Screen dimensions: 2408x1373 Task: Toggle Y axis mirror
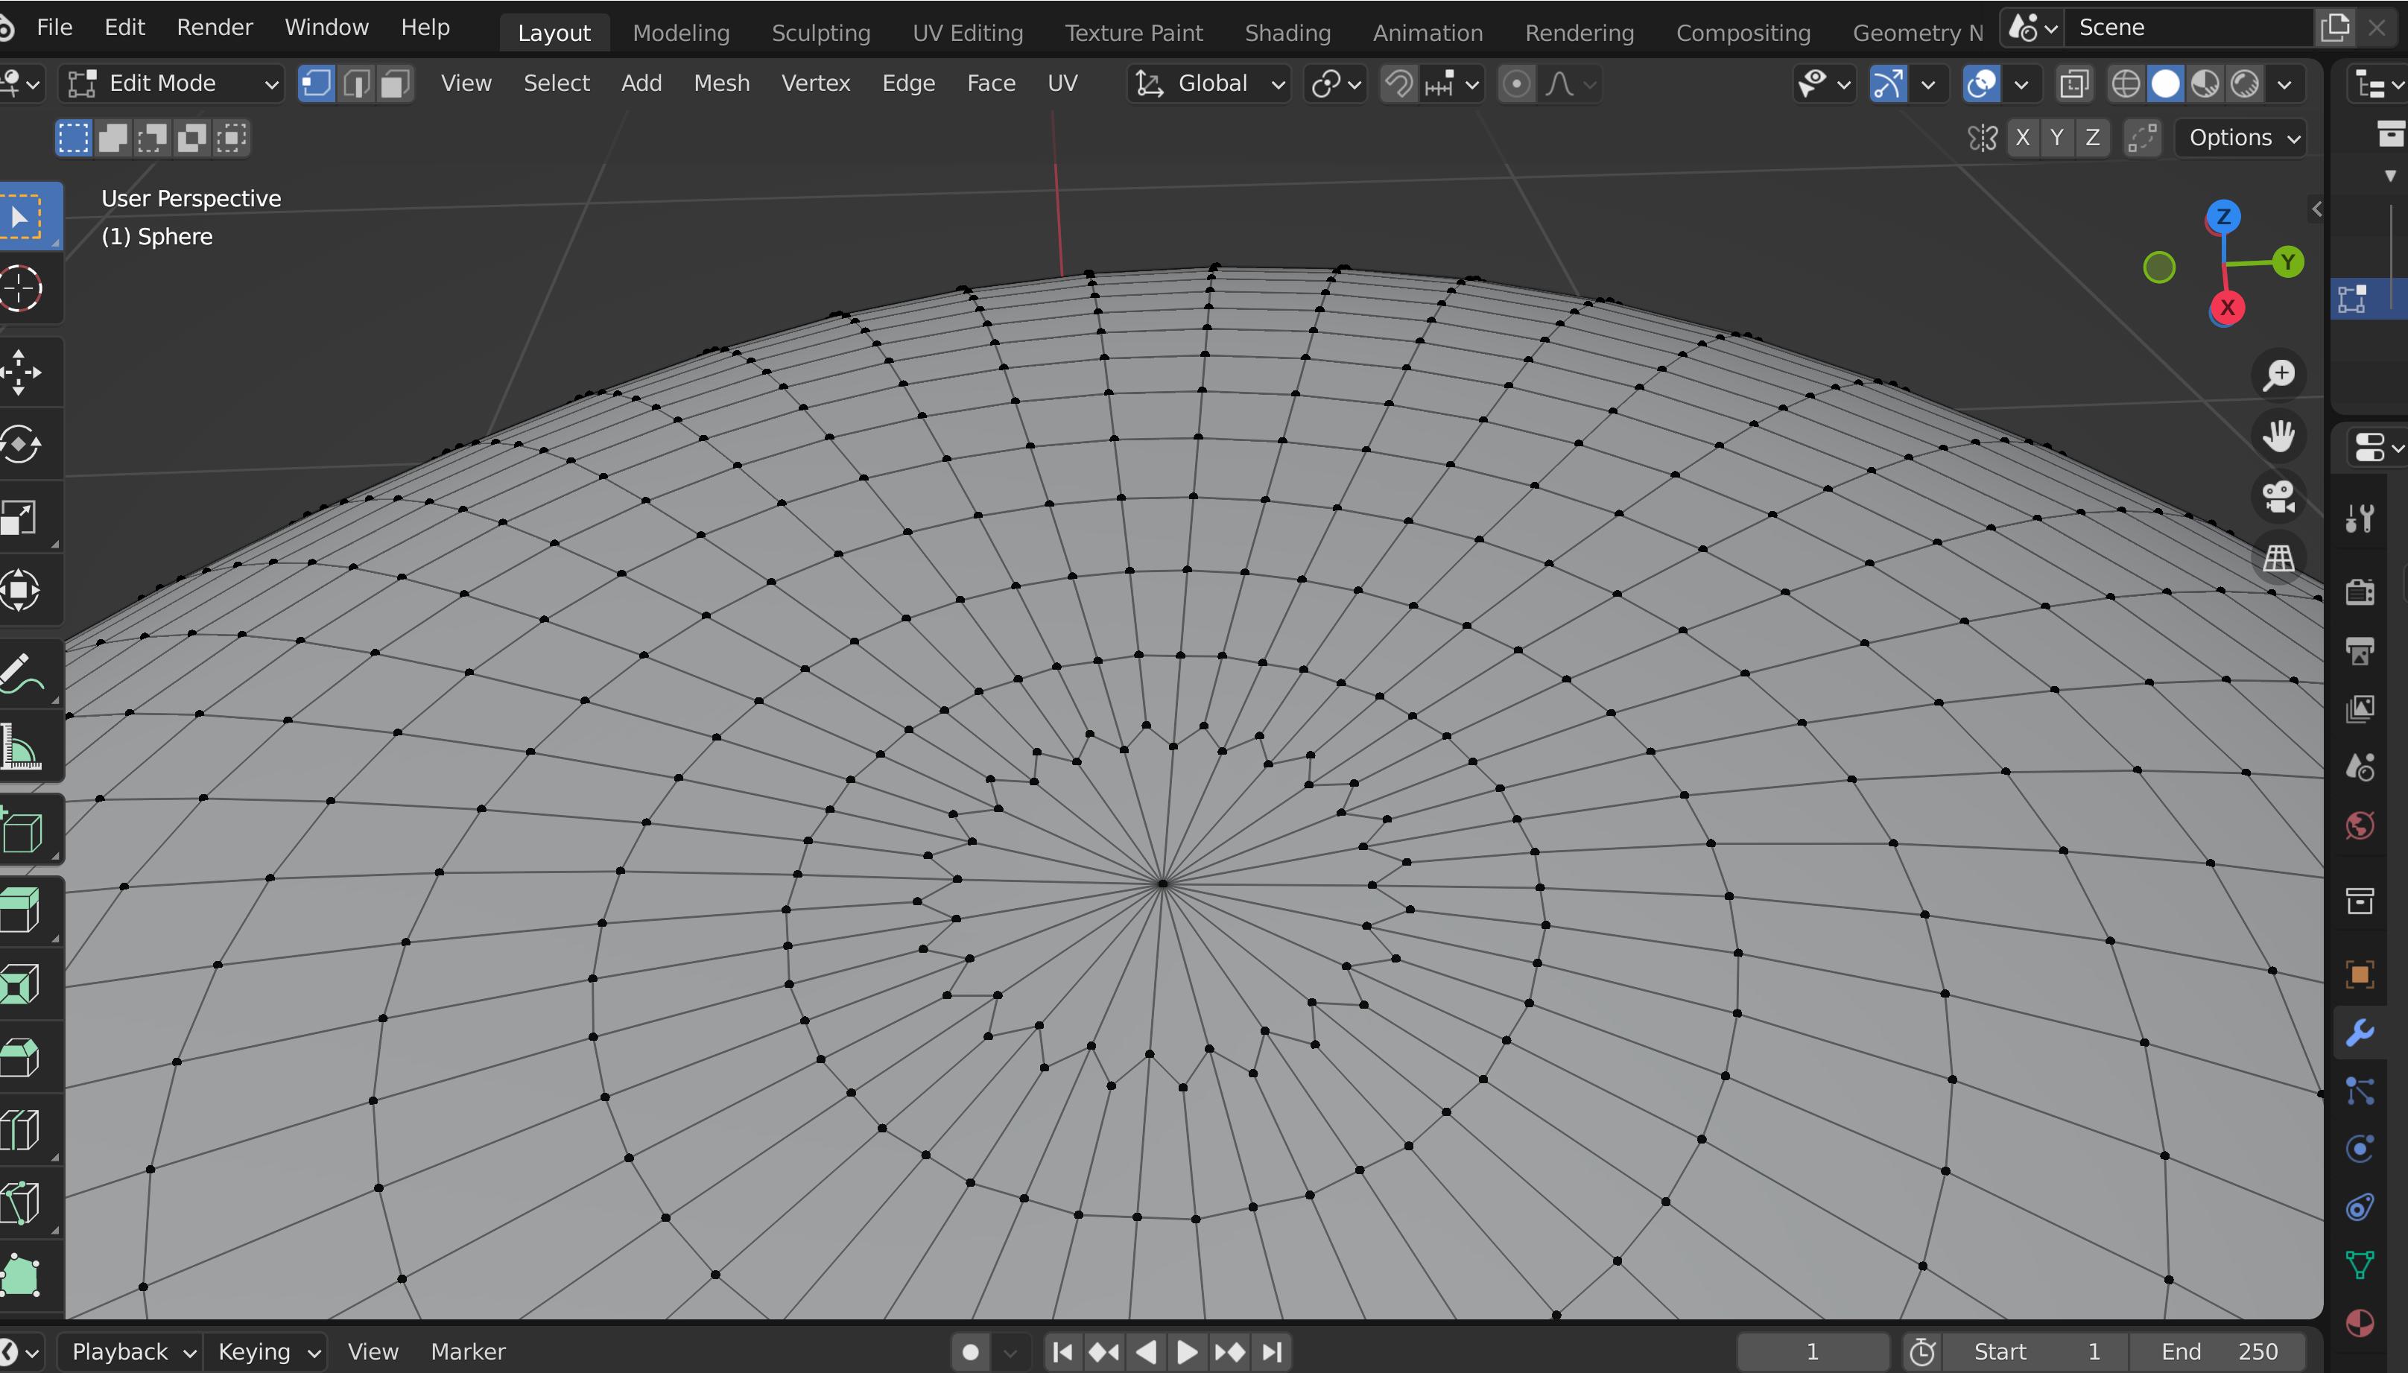2057,138
